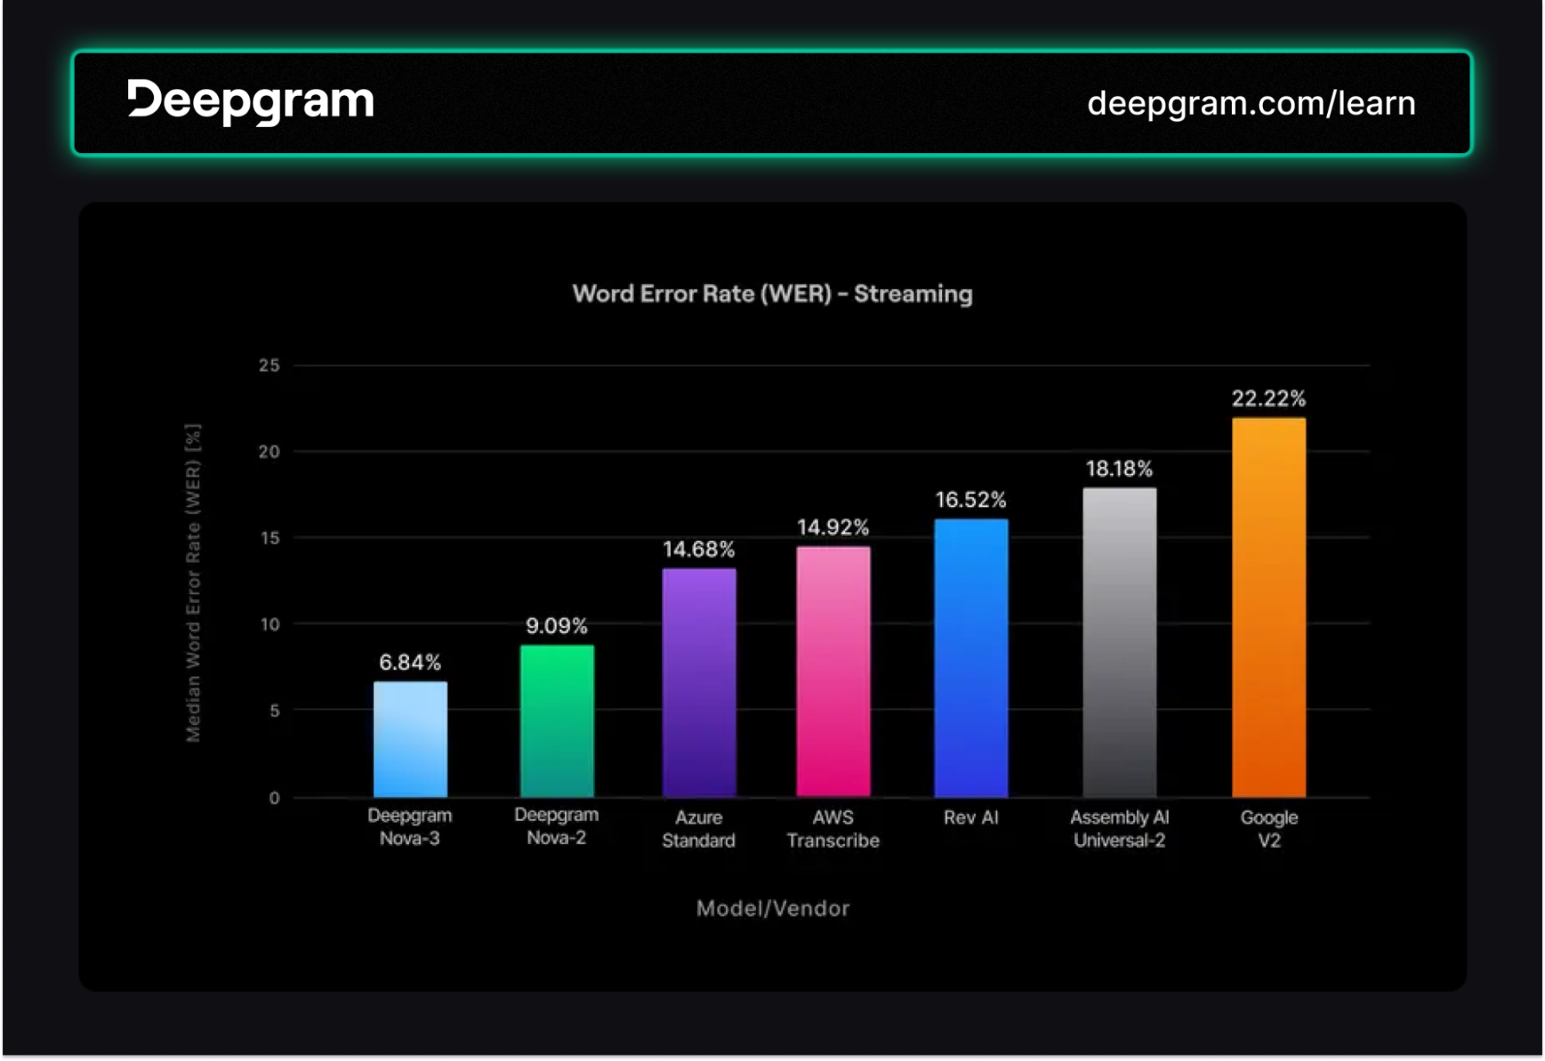Click the 'AWS Transcribe' axis label
This screenshot has height=1061, width=1545.
tap(833, 829)
